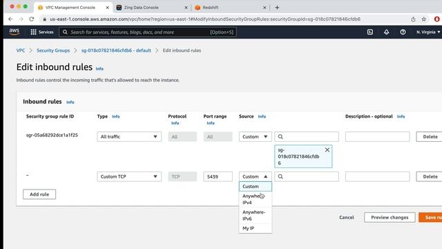The image size is (442, 249).
Task: Choose Custom in source dropdown list
Action: coord(256,186)
